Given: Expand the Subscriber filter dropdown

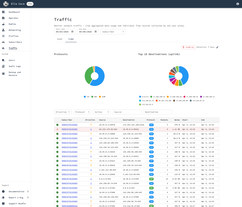Looking at the screenshot, I should (x=113, y=32).
